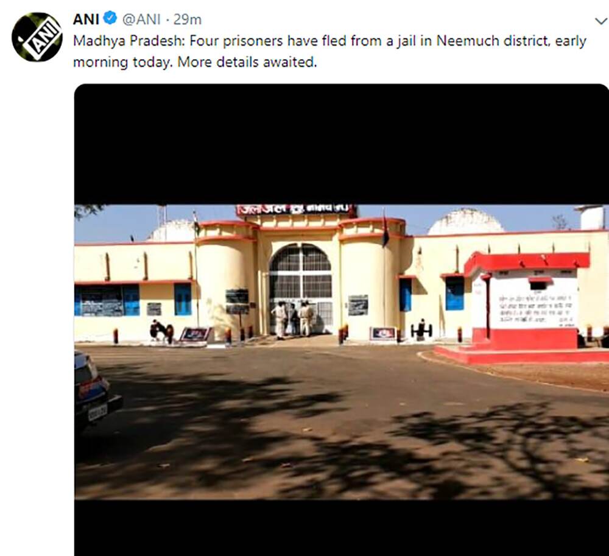Click the 'More details awaited' sentence

247,62
